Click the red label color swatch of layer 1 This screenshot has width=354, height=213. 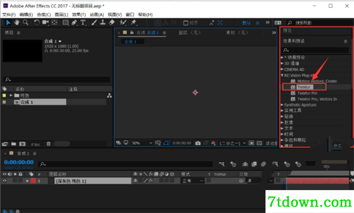pyautogui.click(x=33, y=181)
